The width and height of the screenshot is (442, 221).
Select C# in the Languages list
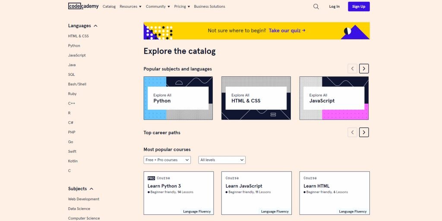pyautogui.click(x=71, y=123)
